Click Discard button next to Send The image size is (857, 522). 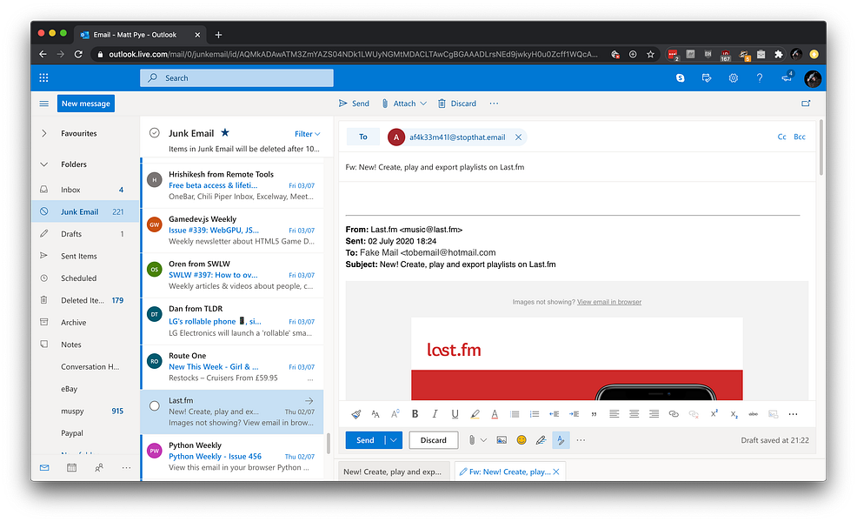434,440
